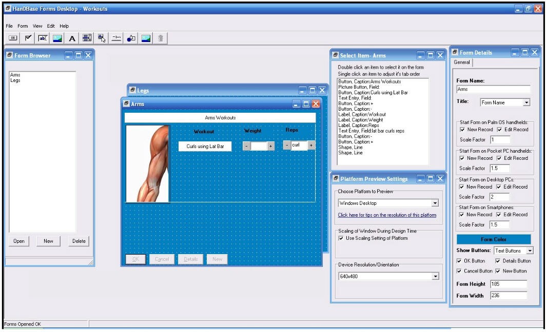The height and width of the screenshot is (332, 546).
Task: Uncheck the Cancel Button checkbox
Action: [459, 271]
